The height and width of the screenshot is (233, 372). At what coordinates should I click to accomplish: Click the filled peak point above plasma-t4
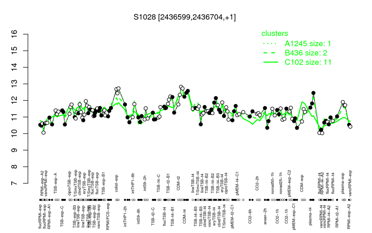tap(314, 93)
